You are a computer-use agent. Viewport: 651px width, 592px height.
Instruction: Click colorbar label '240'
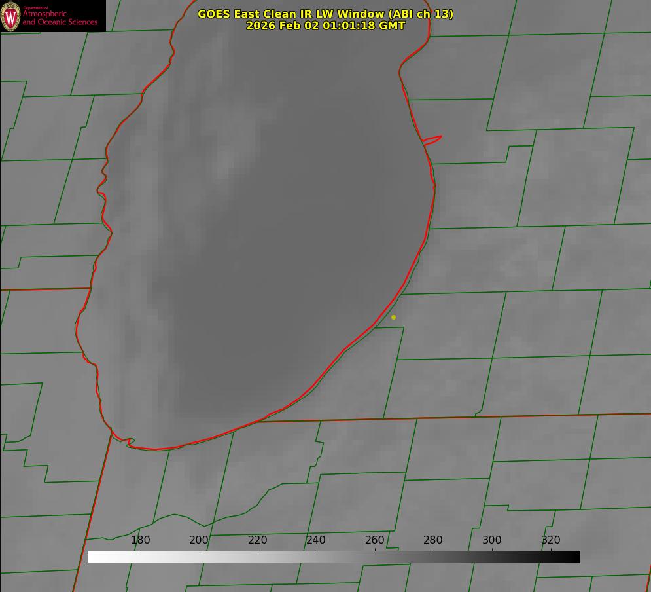point(316,540)
